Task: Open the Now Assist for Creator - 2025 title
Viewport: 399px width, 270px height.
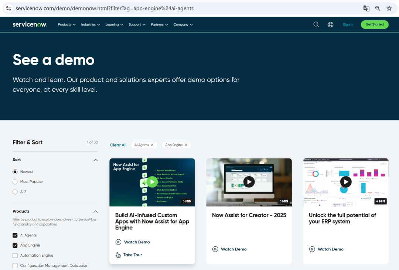Action: (249, 215)
